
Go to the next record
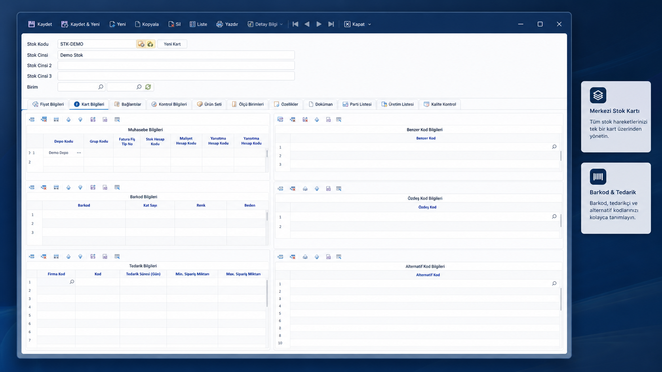click(319, 24)
